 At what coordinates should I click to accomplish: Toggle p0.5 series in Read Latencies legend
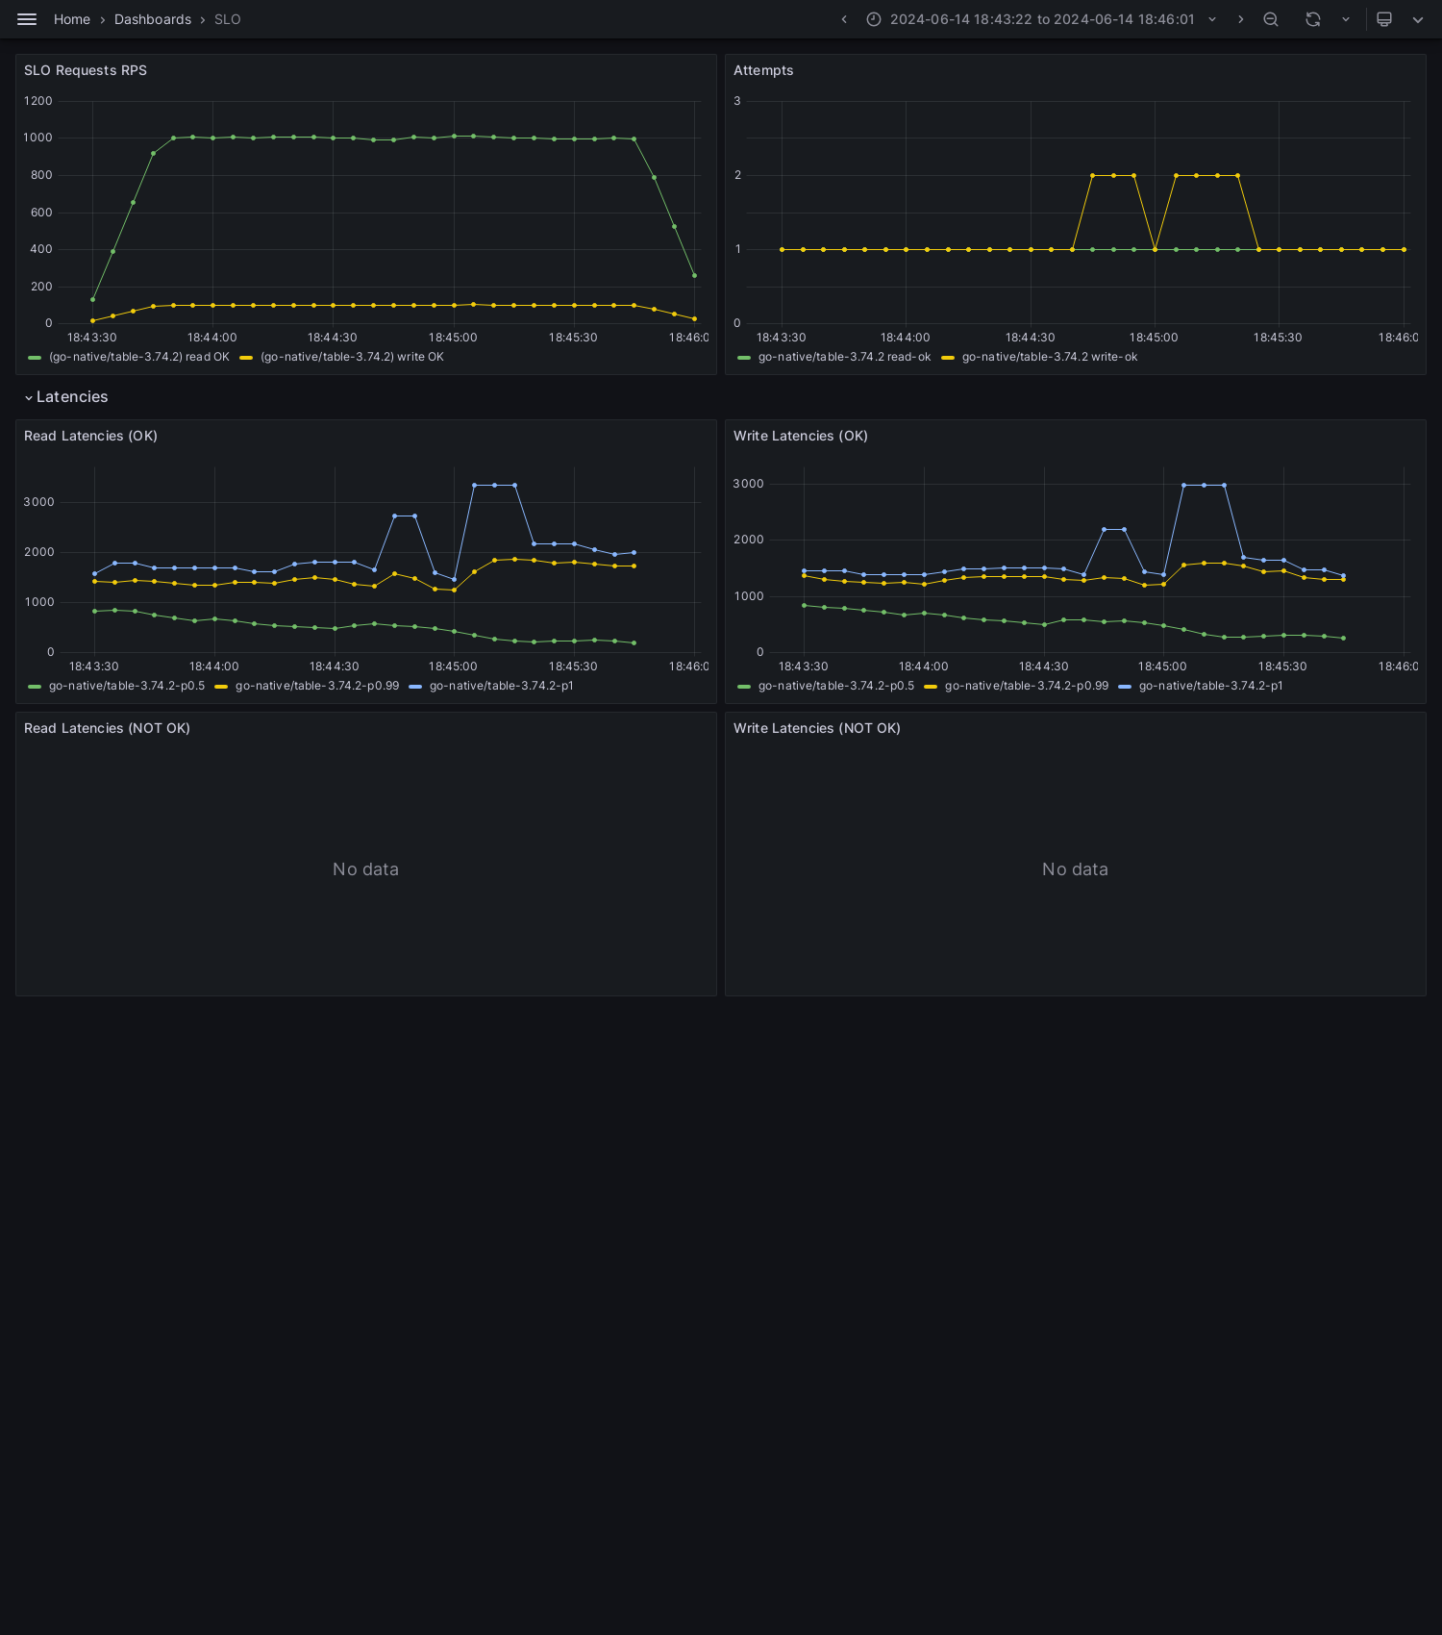[127, 686]
